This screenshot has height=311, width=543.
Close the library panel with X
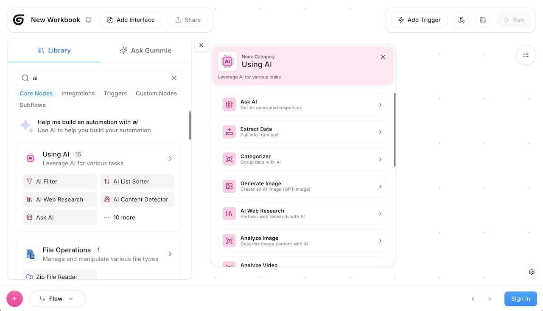coord(201,45)
